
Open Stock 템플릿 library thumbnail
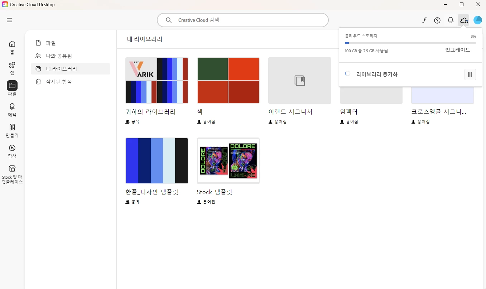click(x=228, y=161)
